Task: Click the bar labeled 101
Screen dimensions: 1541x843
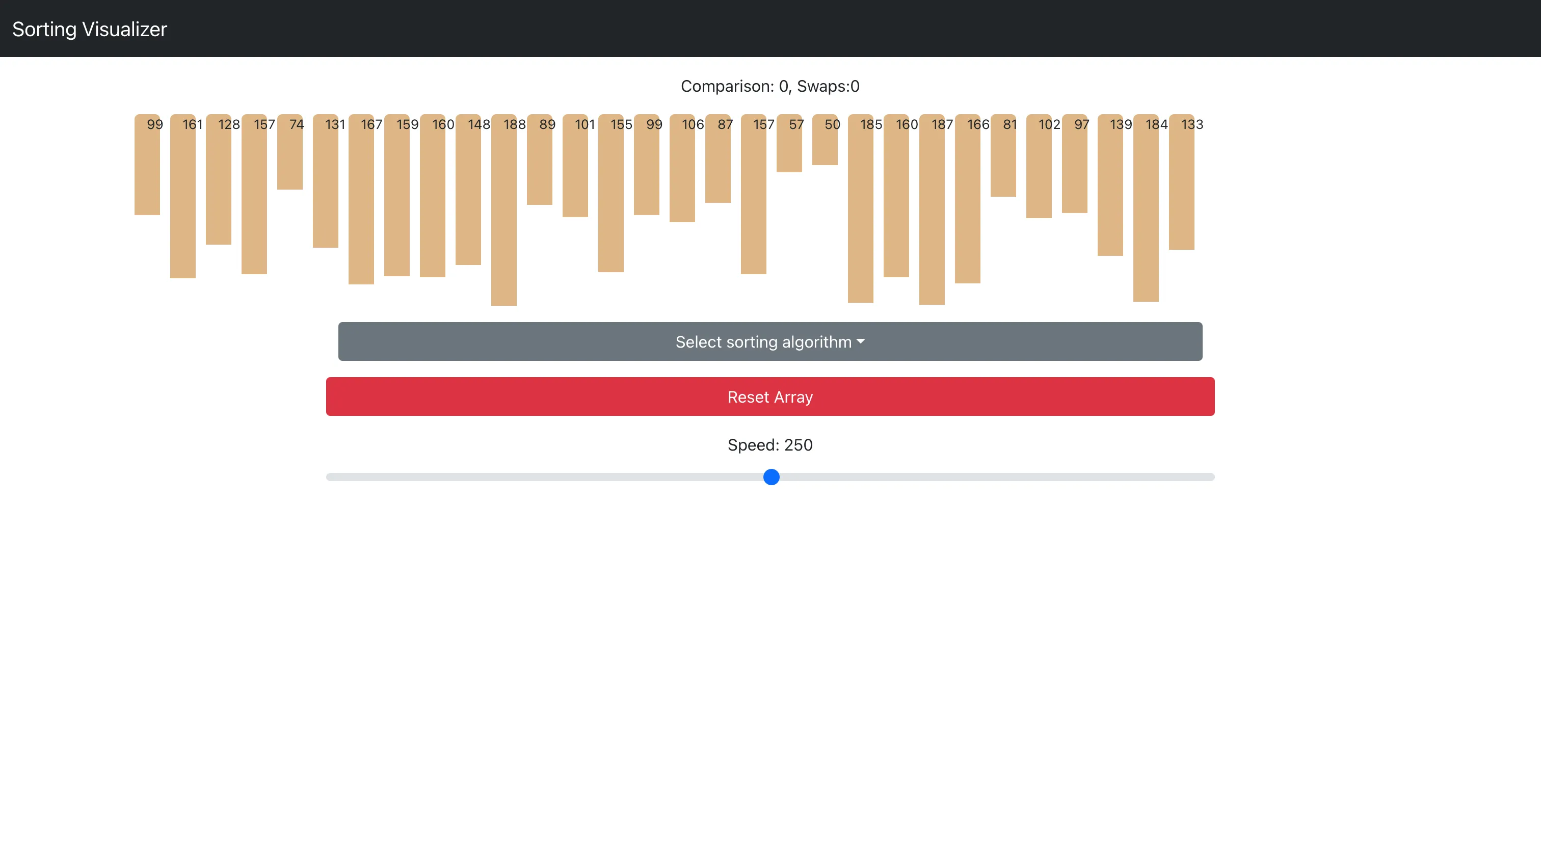Action: click(575, 166)
